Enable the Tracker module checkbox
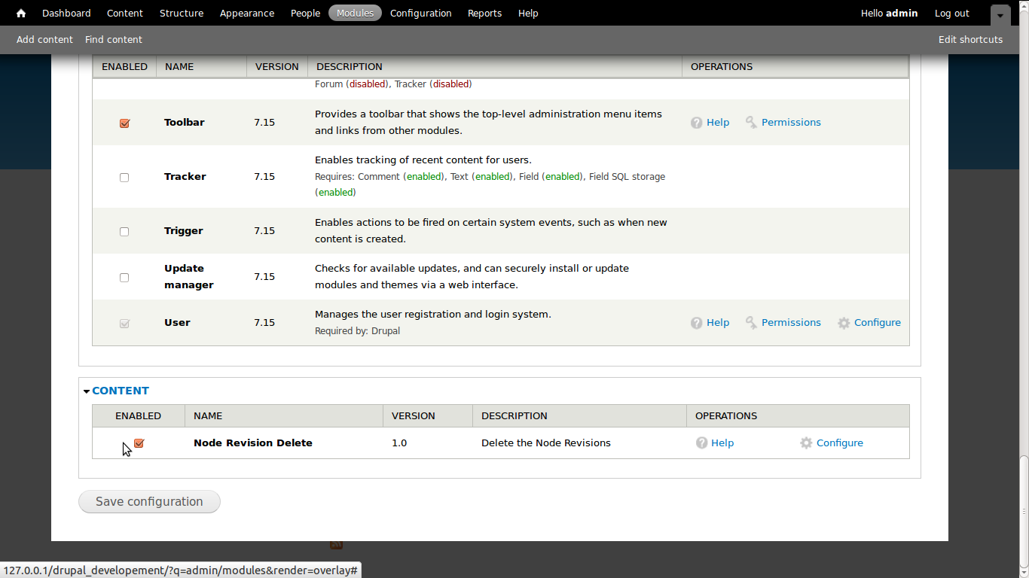Image resolution: width=1029 pixels, height=578 pixels. (124, 178)
